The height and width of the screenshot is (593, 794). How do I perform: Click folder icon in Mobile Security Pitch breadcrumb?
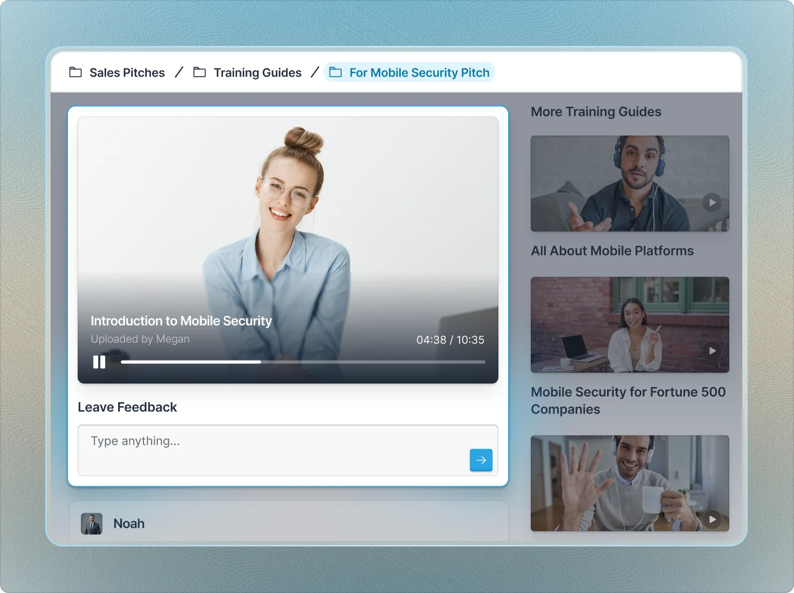click(x=336, y=72)
